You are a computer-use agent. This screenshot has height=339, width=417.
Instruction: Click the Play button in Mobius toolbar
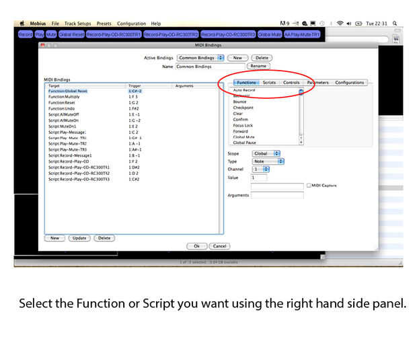point(40,34)
